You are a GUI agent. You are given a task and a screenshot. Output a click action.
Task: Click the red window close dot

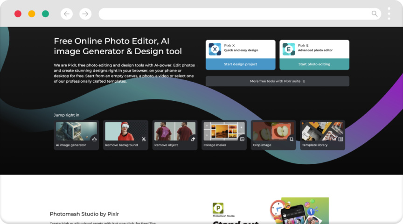tap(18, 14)
